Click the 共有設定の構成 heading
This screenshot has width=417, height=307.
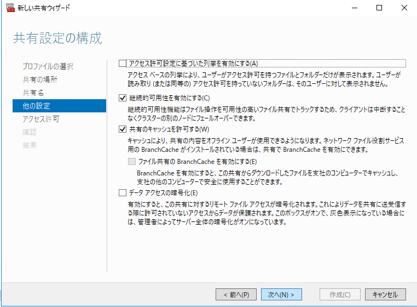click(57, 38)
